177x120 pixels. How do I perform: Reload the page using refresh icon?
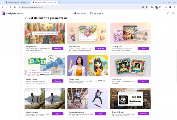pos(11,7)
